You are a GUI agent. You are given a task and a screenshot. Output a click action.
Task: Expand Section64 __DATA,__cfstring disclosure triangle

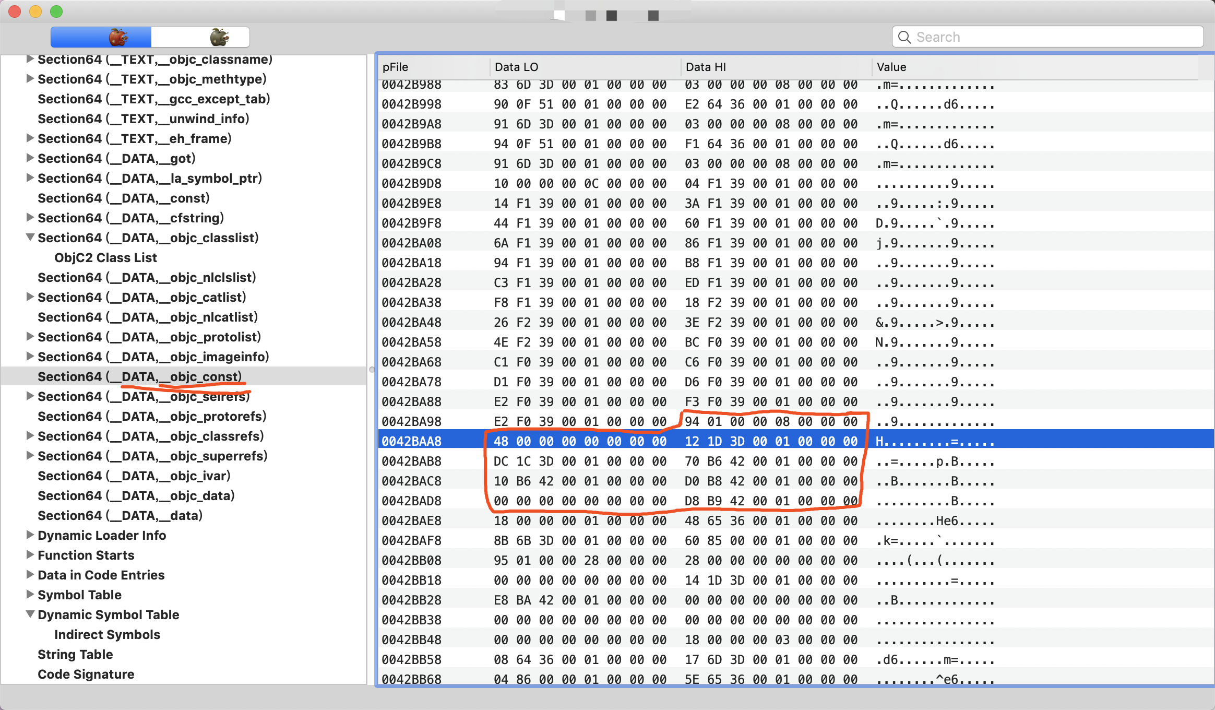[30, 218]
